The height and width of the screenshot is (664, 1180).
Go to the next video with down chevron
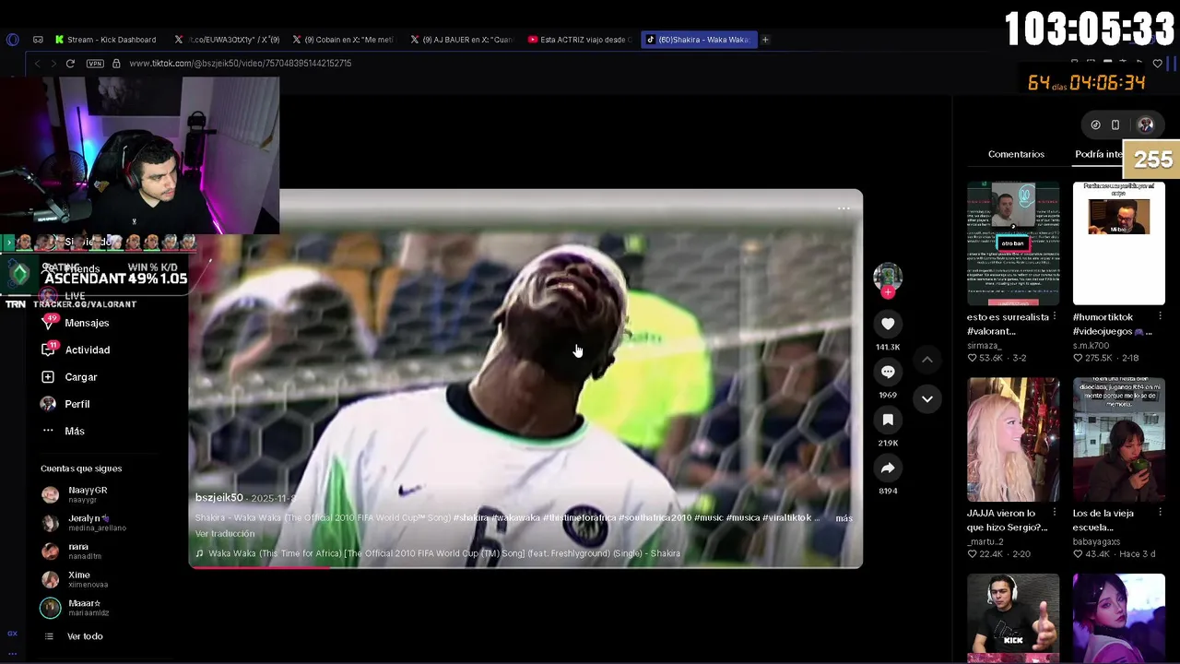pyautogui.click(x=927, y=398)
